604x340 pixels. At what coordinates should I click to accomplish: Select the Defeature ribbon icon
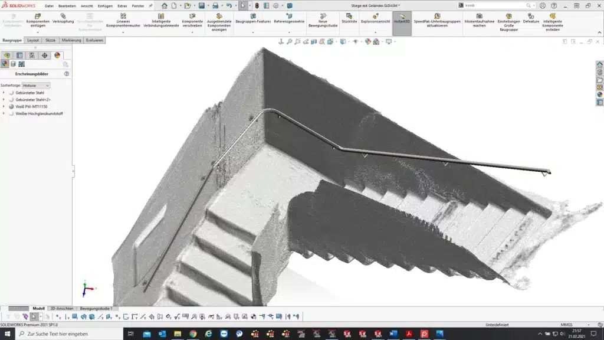coord(530,17)
